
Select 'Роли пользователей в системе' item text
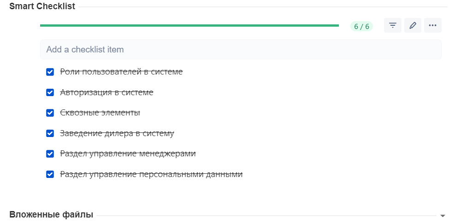(121, 72)
